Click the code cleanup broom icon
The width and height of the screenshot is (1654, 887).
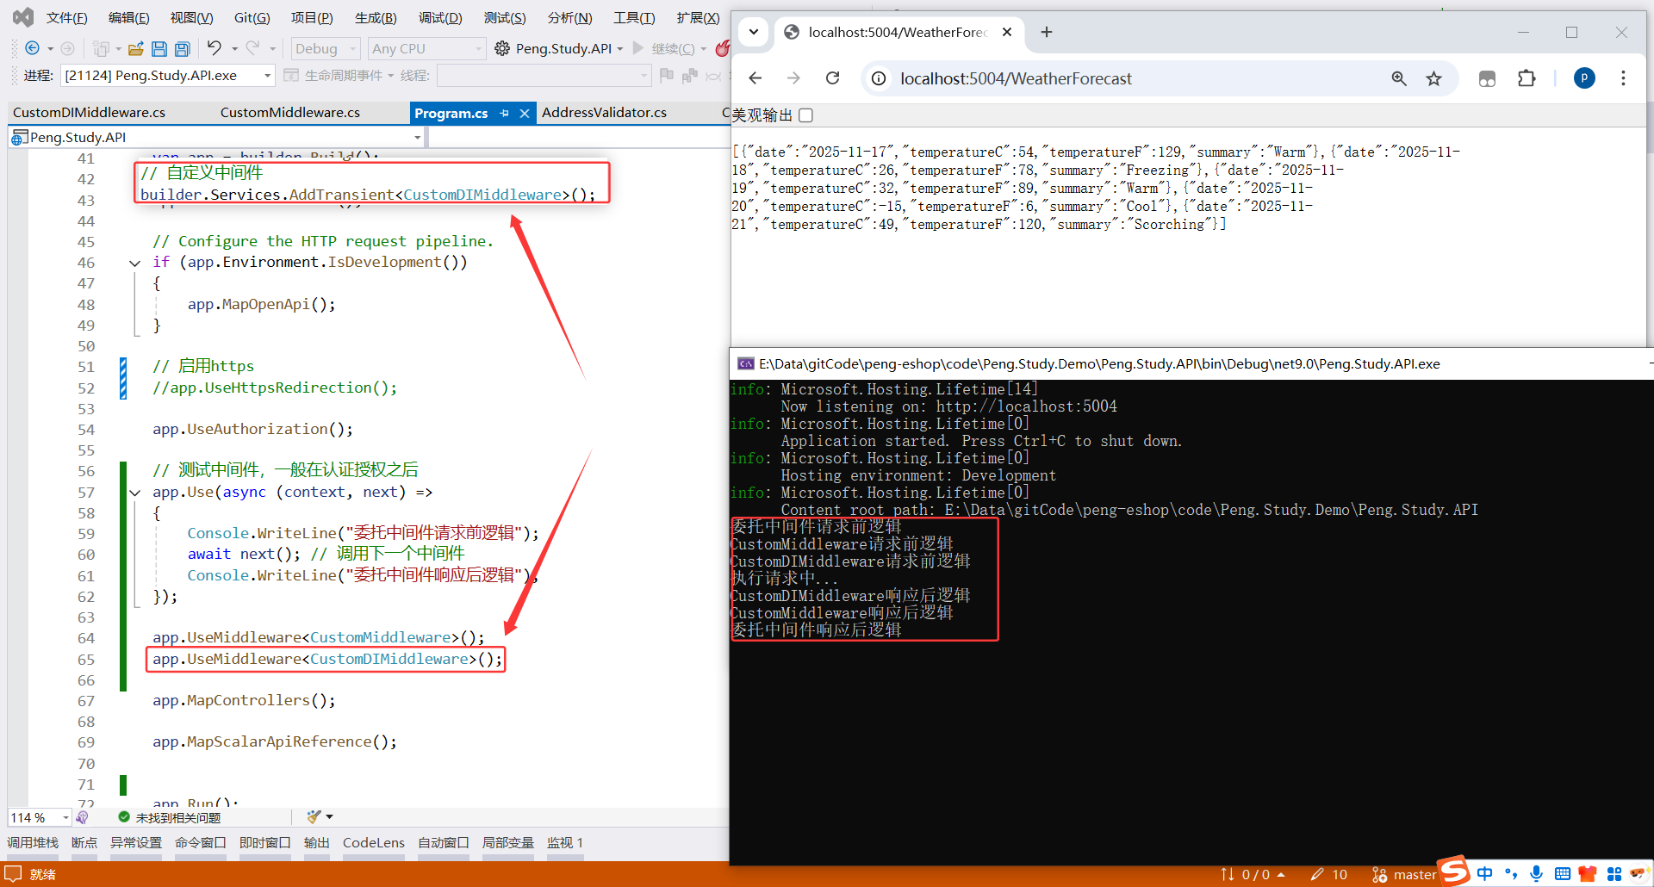tap(314, 816)
